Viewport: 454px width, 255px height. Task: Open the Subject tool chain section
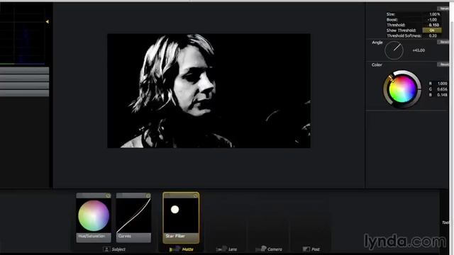115,249
